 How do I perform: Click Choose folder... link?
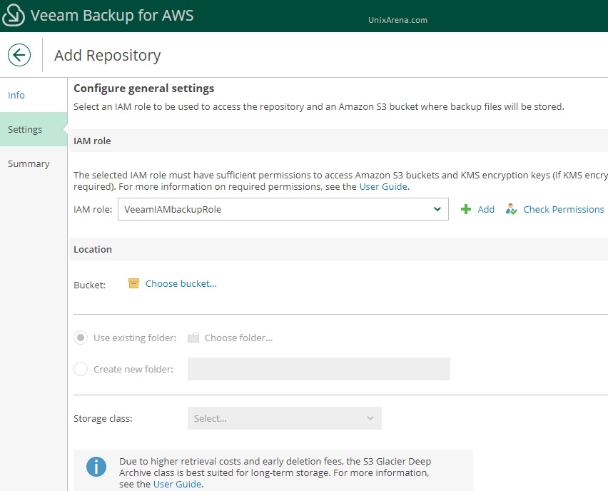238,338
